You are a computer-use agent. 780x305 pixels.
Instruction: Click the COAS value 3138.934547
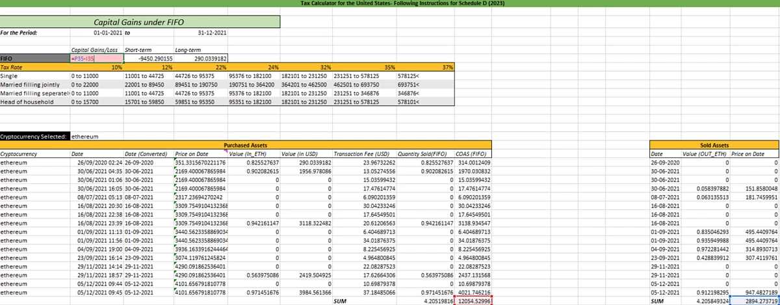[473, 222]
